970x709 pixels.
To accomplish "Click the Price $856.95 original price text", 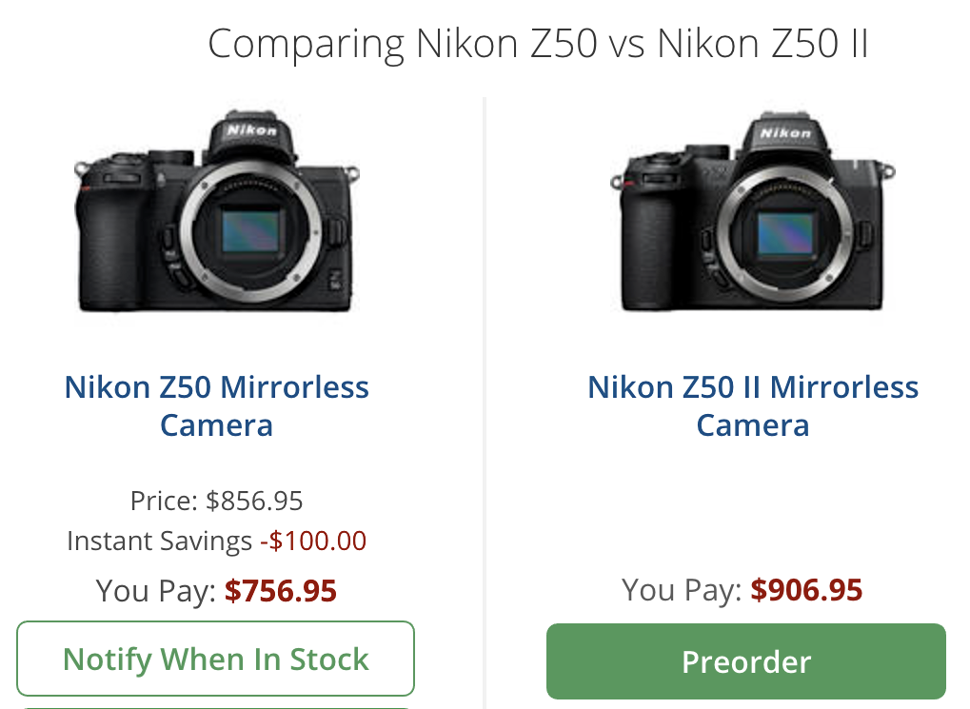I will 215,500.
